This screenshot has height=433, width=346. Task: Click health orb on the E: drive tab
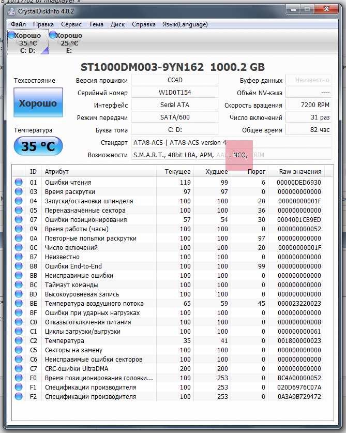[52, 35]
